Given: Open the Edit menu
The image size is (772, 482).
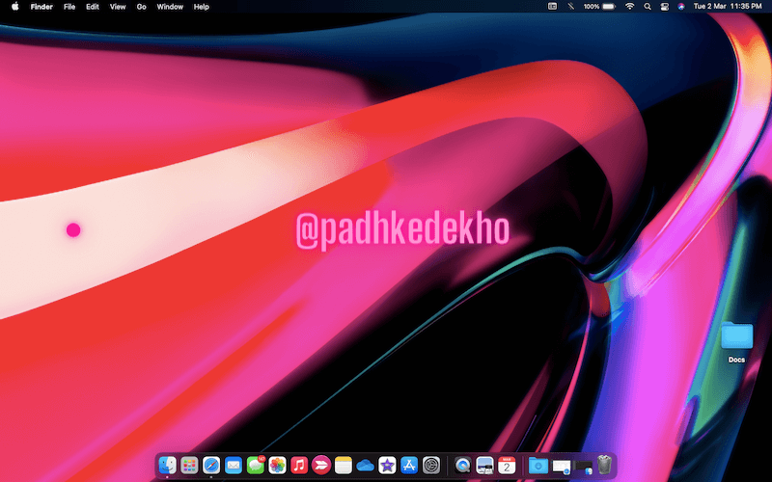Looking at the screenshot, I should pos(93,7).
